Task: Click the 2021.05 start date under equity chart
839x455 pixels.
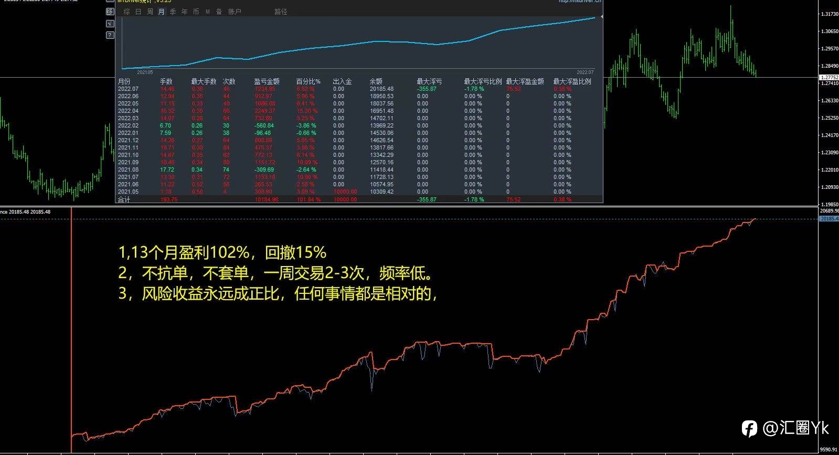Action: (145, 72)
